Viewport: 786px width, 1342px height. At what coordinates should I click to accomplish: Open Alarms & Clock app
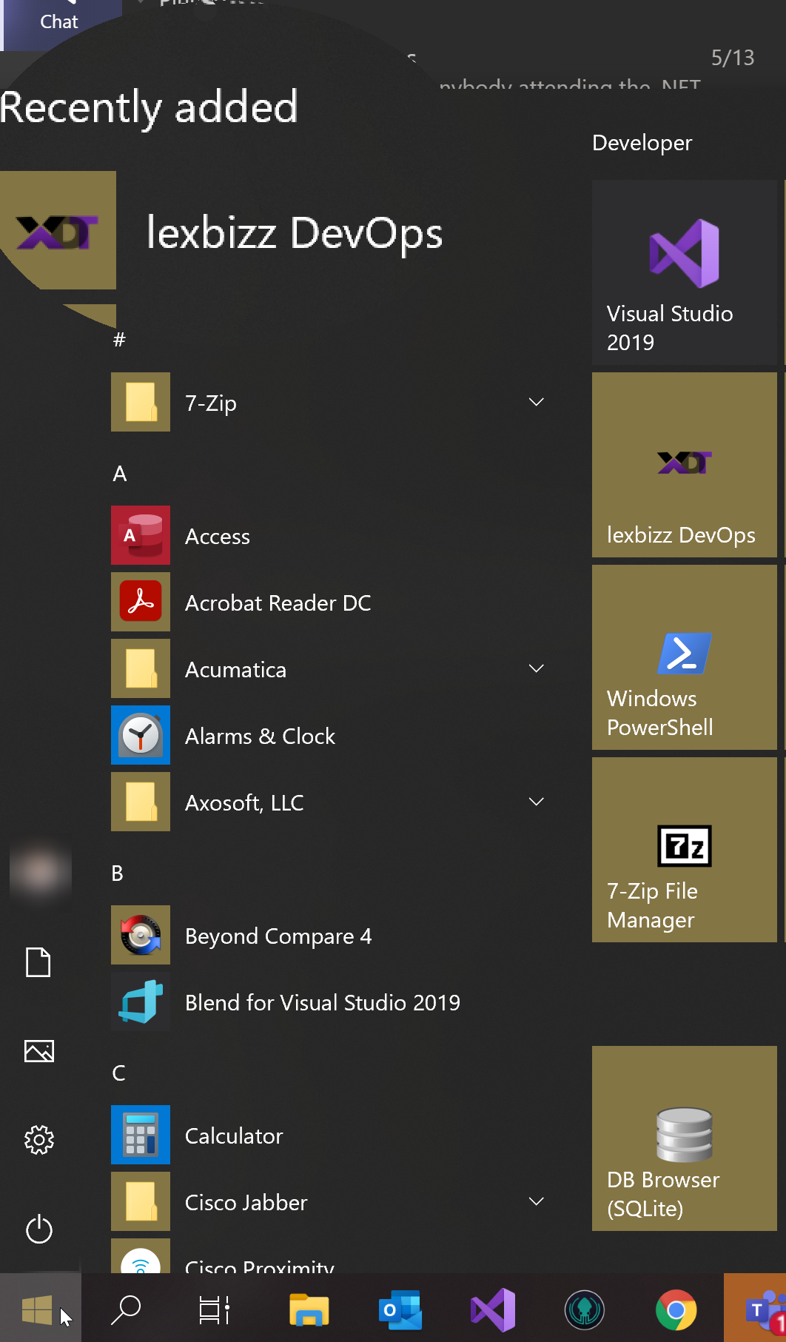259,736
